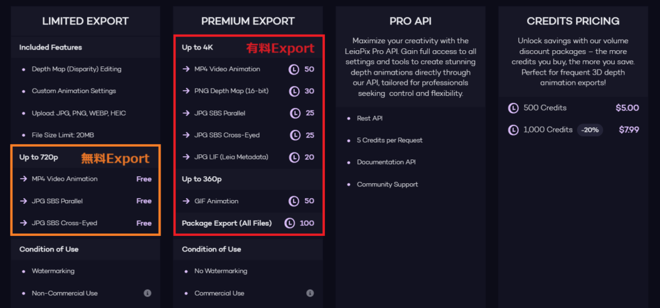
Task: Click arrow icon before free MP4 Video Animation
Action: click(x=23, y=179)
